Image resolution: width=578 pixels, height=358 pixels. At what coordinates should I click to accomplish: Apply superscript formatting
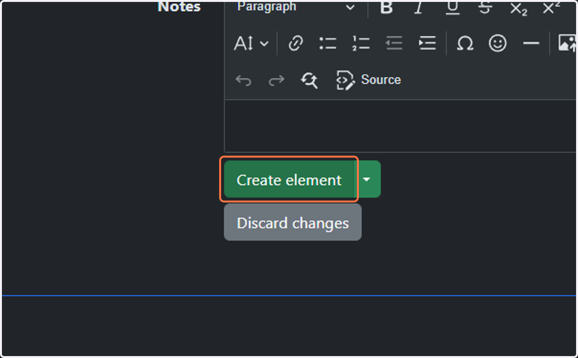[551, 8]
